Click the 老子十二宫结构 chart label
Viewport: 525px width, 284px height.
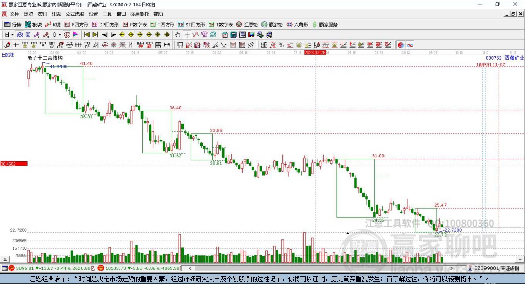45,58
